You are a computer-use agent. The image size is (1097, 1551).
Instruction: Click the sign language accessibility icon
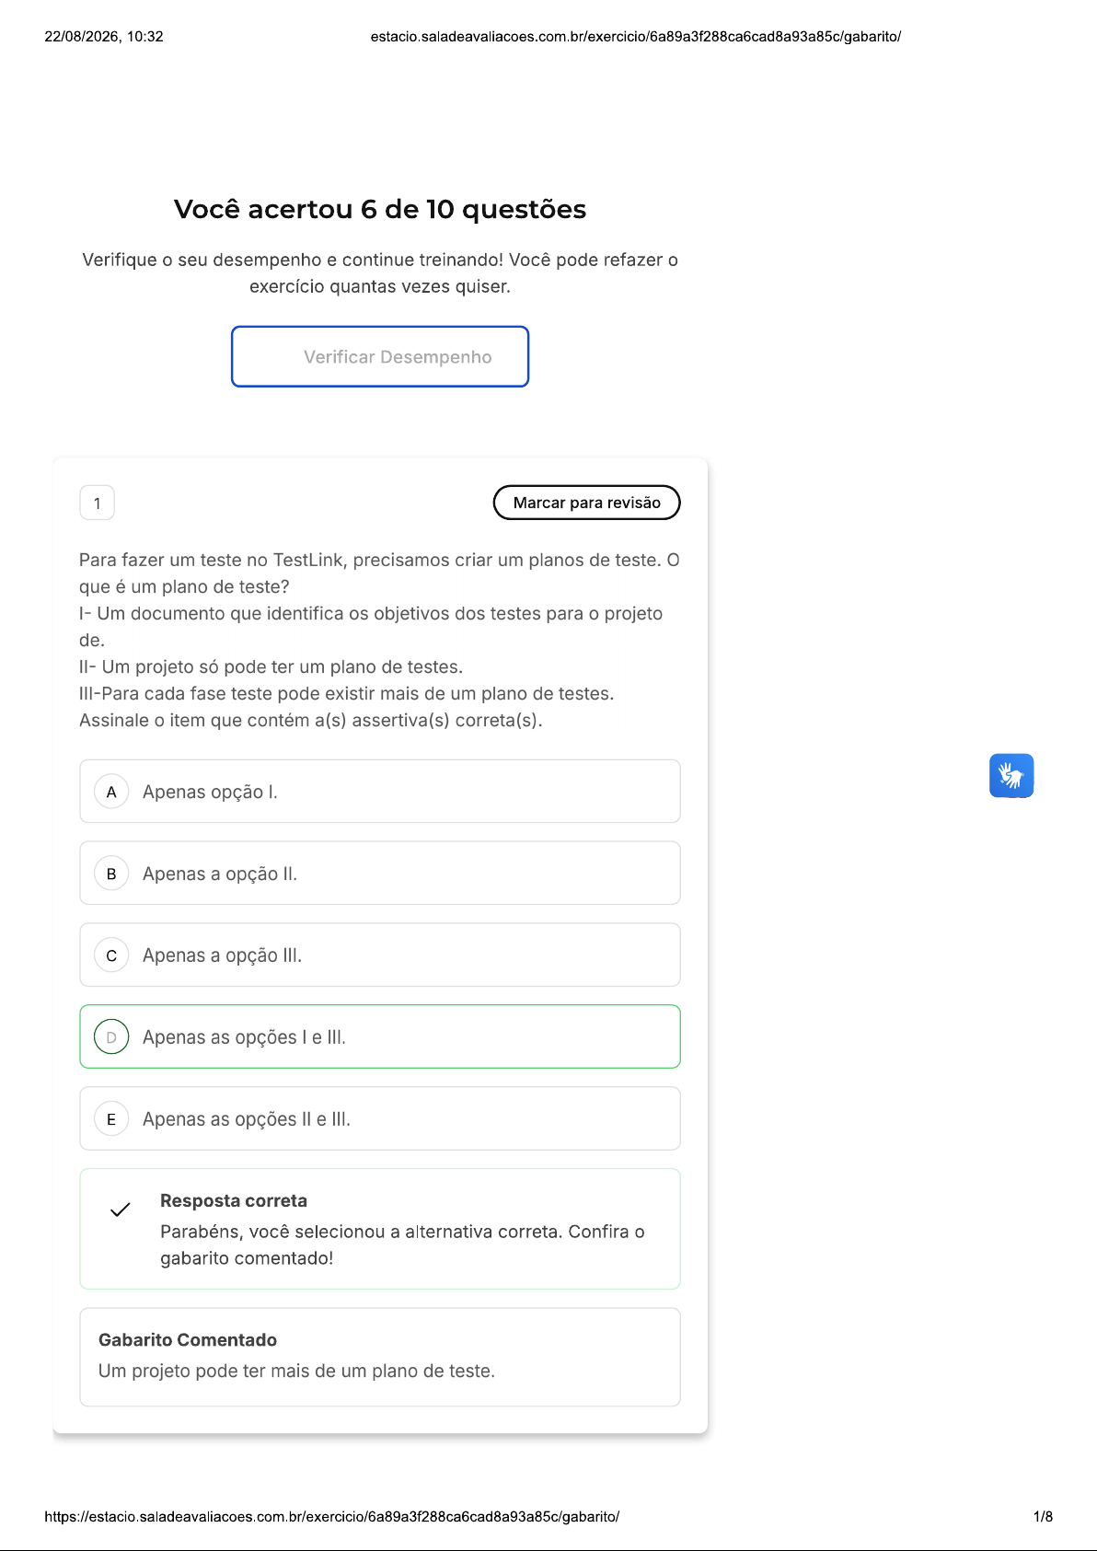pos(1011,775)
